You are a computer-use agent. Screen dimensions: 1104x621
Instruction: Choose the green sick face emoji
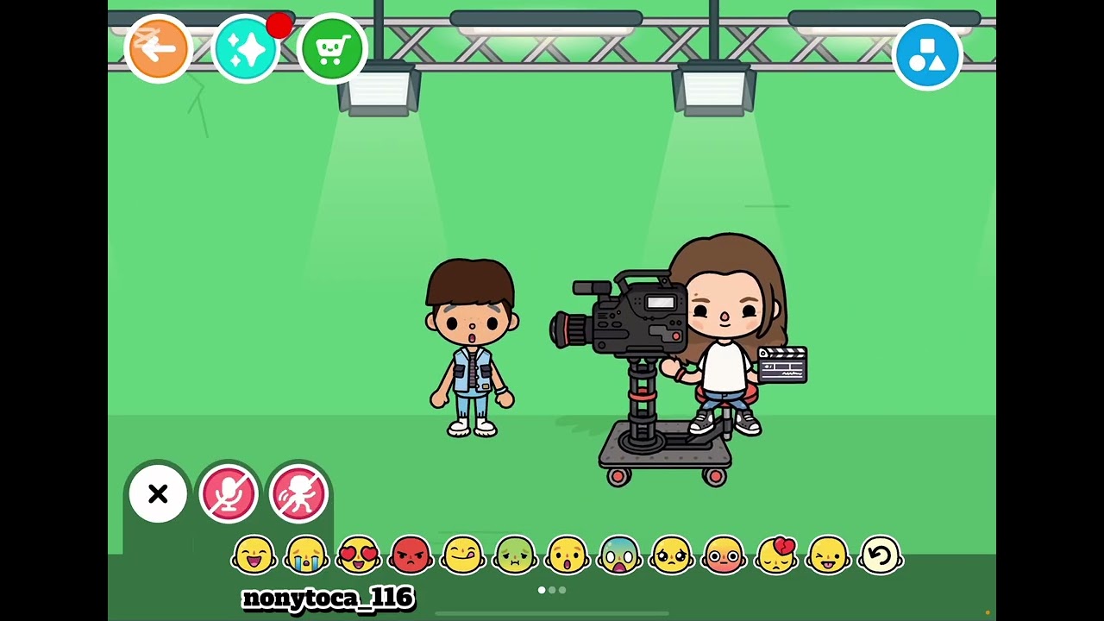pos(515,555)
